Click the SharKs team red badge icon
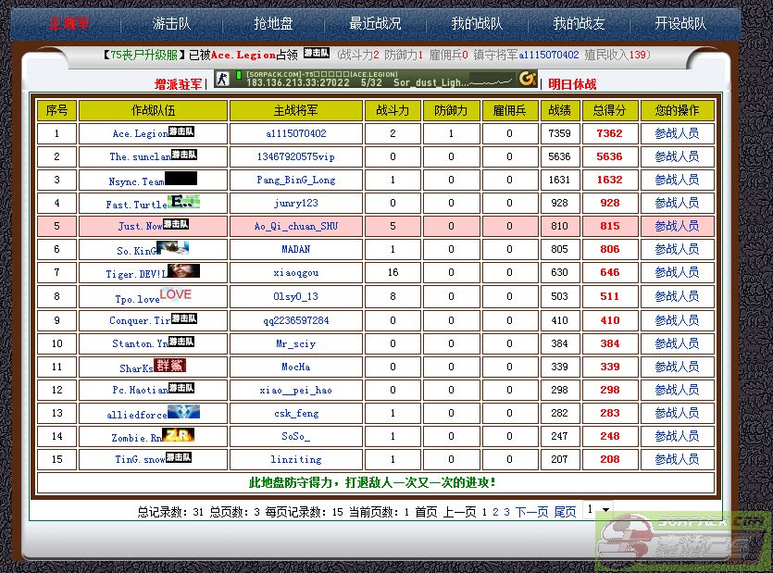This screenshot has height=573, width=773. pos(169,365)
